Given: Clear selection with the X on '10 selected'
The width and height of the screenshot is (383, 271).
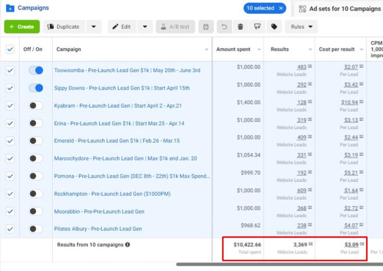Looking at the screenshot, I should 281,8.
